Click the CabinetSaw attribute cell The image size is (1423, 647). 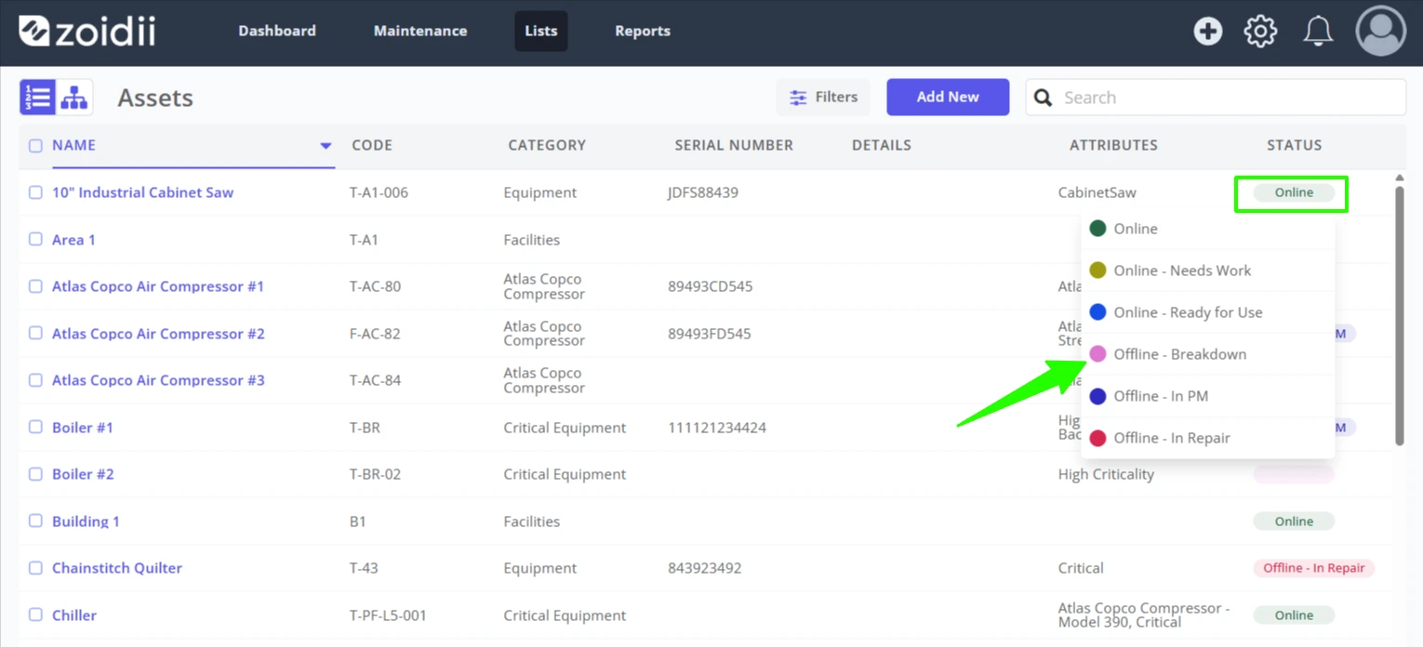(1097, 192)
